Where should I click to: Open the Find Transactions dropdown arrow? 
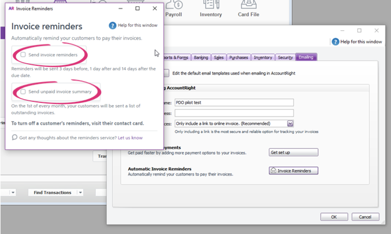(80, 193)
